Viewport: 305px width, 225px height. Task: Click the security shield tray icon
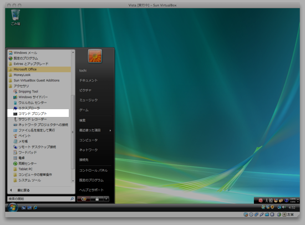272,207
